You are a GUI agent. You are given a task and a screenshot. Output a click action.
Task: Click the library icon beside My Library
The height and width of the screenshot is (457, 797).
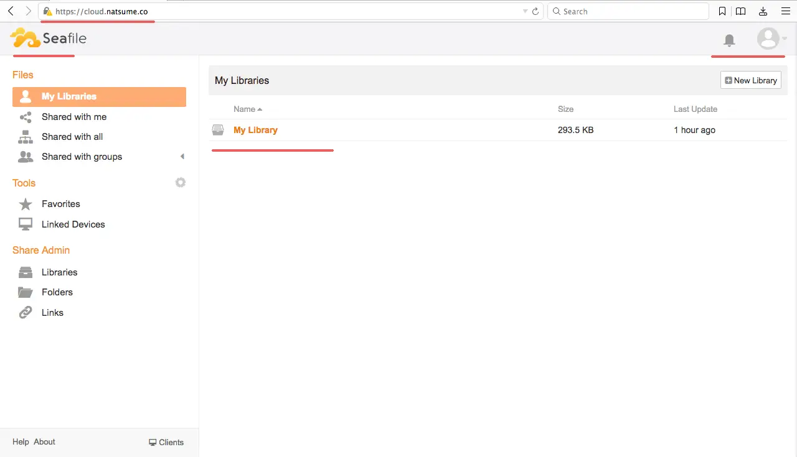pos(218,130)
